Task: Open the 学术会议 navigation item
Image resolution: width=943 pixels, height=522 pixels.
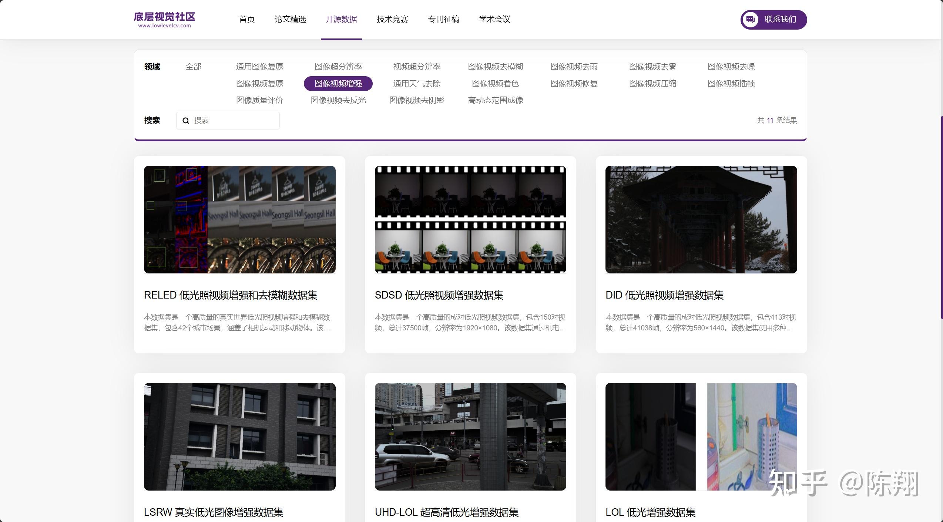Action: [494, 19]
